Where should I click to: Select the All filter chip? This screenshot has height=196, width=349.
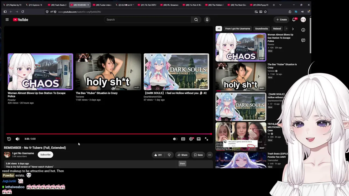tap(219, 29)
